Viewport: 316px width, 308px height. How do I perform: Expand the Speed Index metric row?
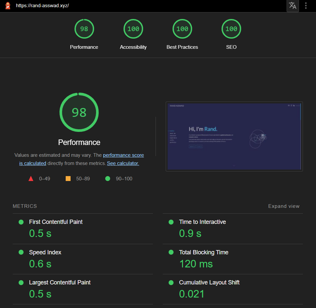point(45,252)
